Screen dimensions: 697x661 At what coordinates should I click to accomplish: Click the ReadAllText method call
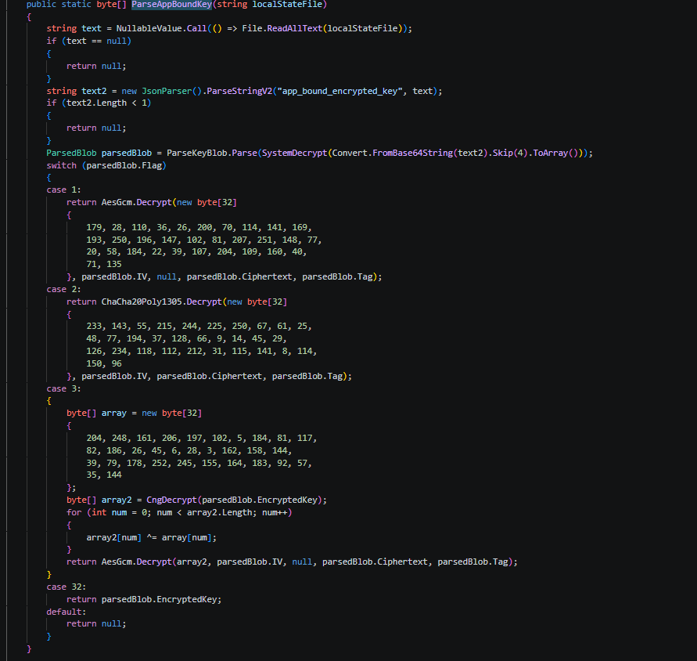point(294,28)
